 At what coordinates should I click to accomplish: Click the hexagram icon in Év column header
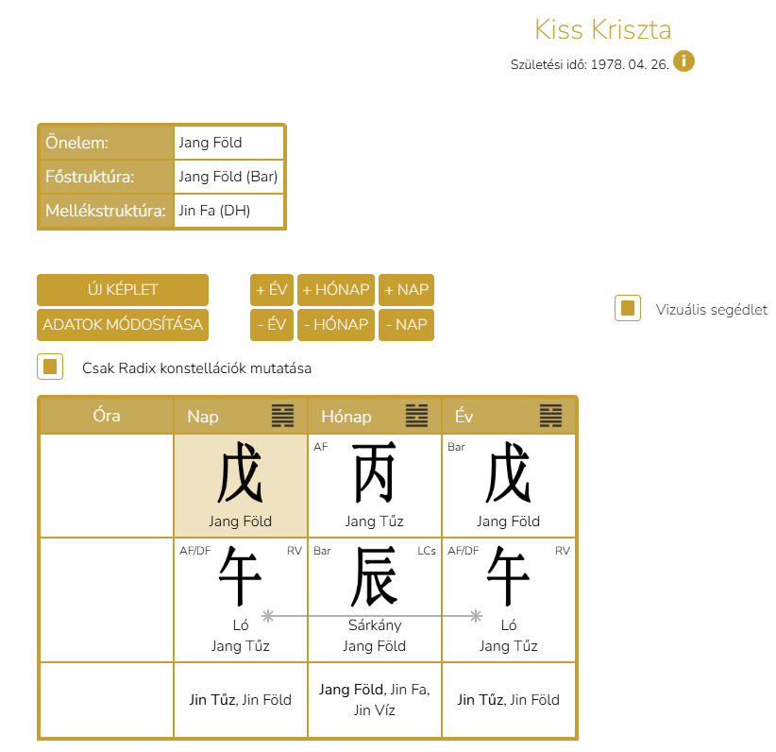(x=551, y=416)
